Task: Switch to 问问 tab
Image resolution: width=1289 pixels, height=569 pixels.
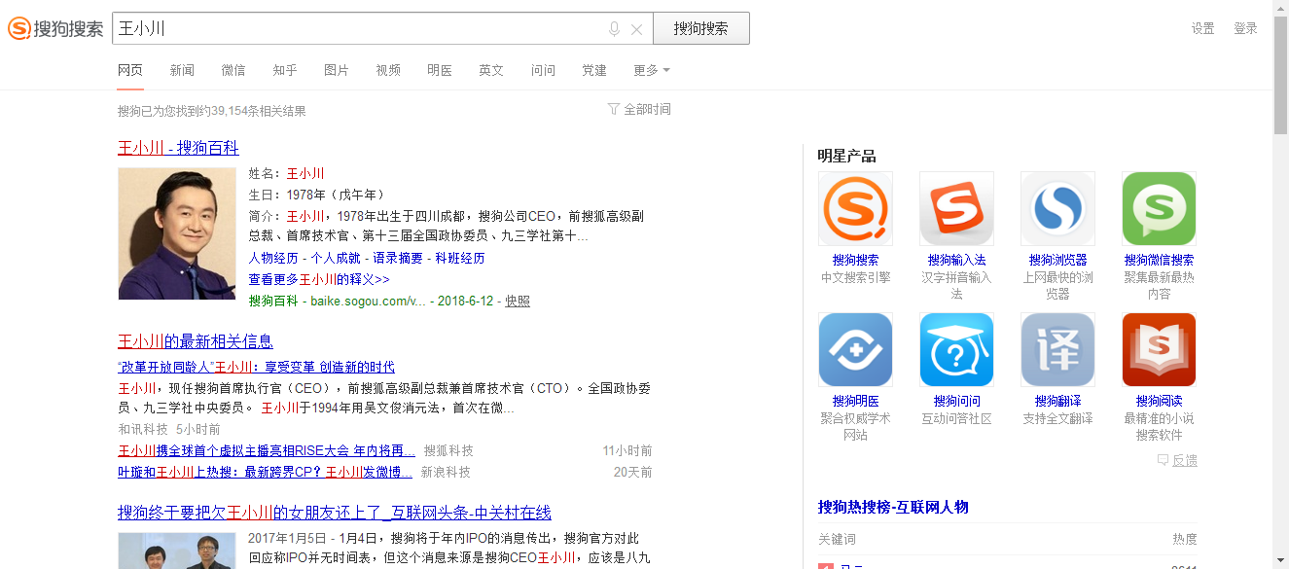Action: tap(543, 70)
